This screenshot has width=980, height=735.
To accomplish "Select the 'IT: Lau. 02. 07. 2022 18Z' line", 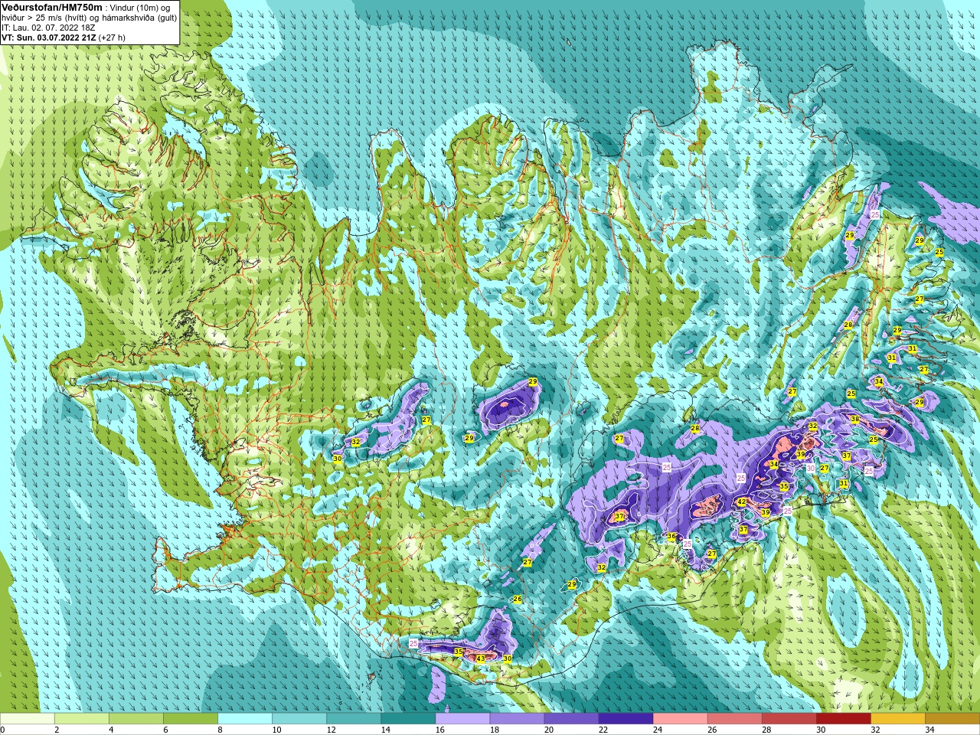I will click(48, 28).
